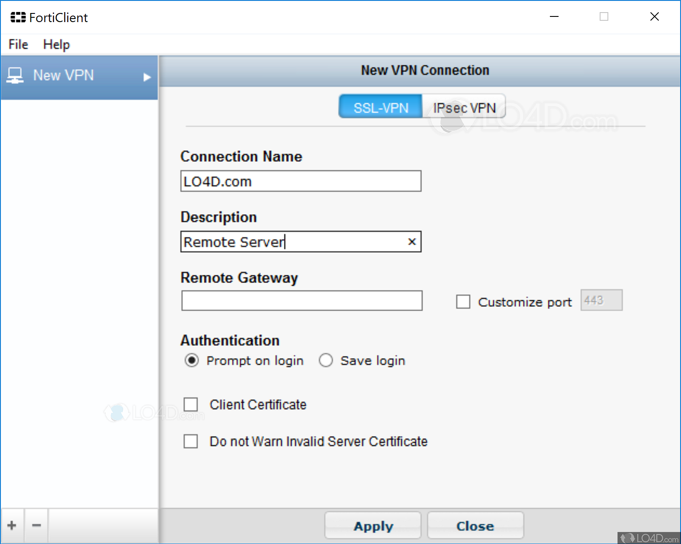Click the FortiClient logo in title bar
Screen dimensions: 681x544
coord(18,18)
